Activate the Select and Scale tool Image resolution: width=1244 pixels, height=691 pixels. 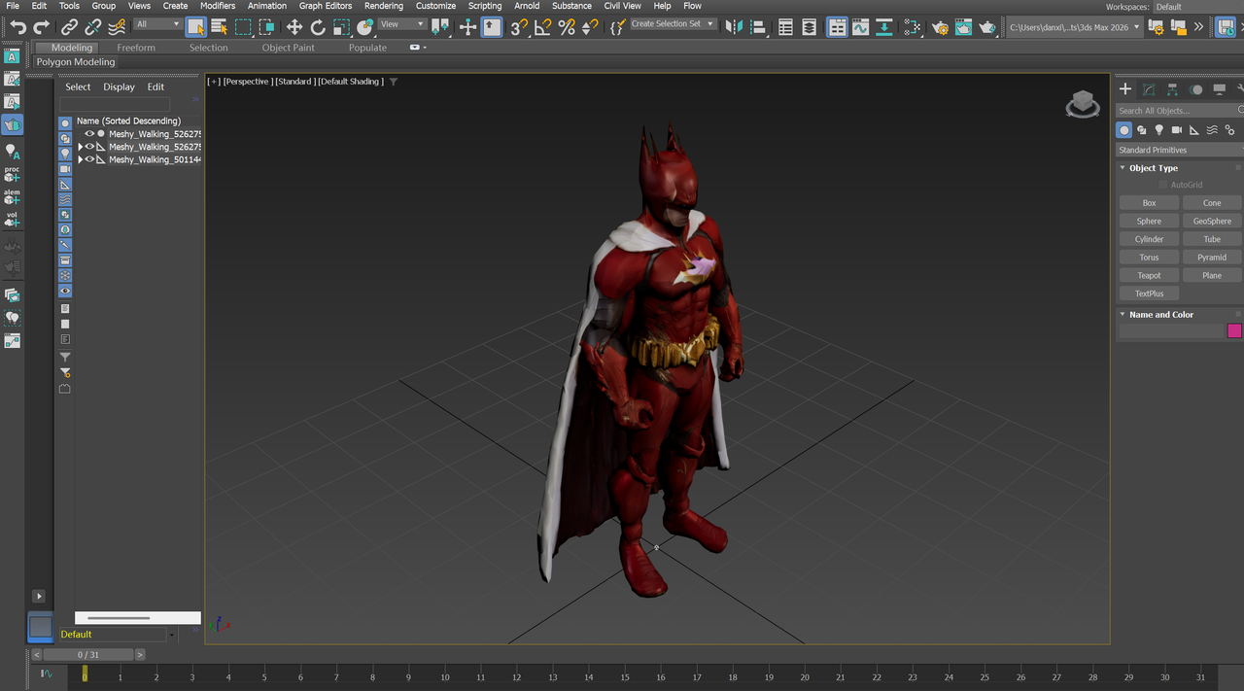pyautogui.click(x=341, y=27)
